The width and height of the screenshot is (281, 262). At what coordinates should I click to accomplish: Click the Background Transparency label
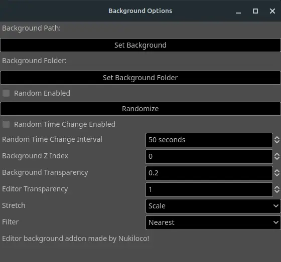tap(45, 172)
